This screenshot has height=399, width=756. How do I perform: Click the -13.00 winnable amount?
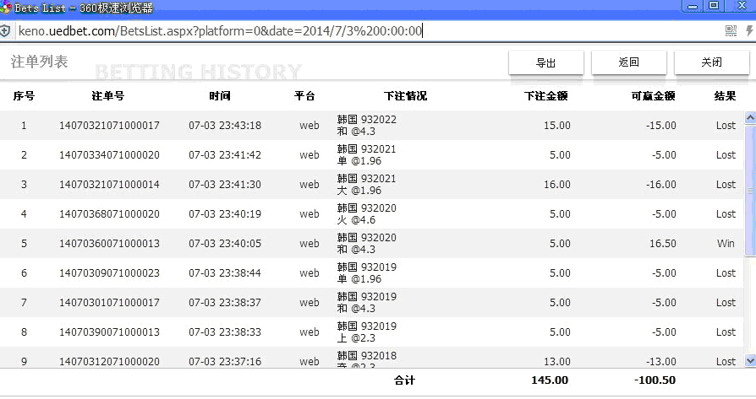click(661, 362)
